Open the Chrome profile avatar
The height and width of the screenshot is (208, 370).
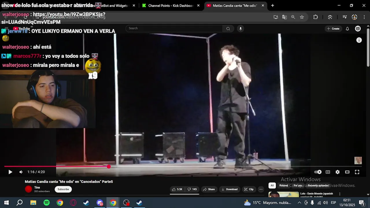(x=354, y=17)
